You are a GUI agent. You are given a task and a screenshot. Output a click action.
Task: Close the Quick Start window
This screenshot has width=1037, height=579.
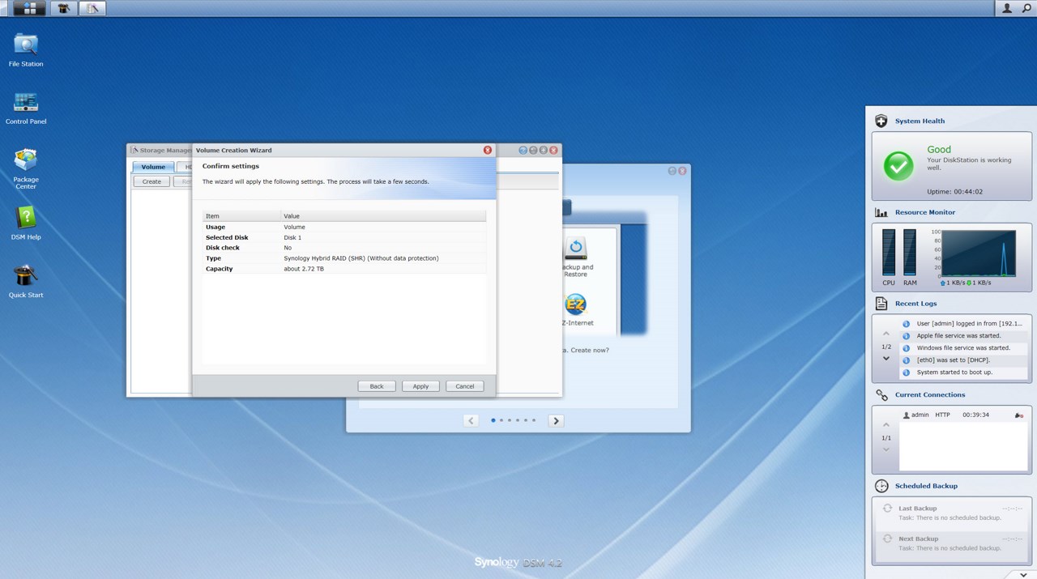pos(683,171)
